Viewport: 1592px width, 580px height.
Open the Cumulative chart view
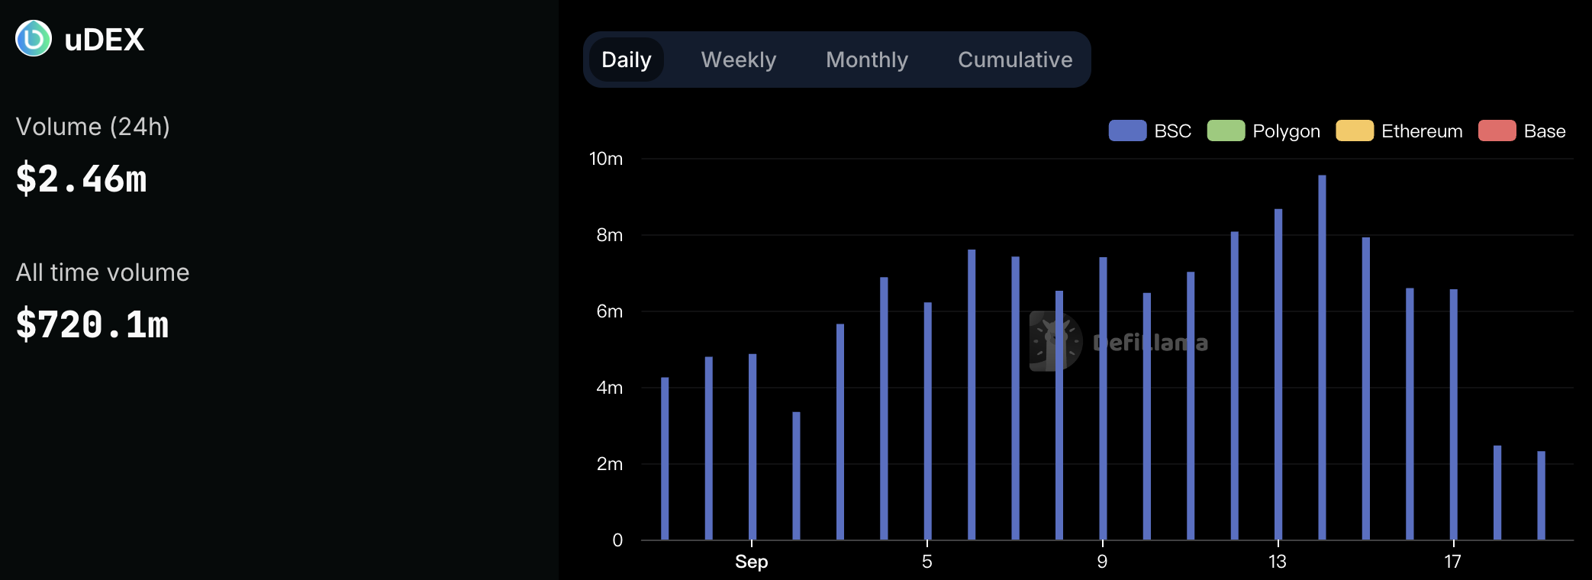[x=1015, y=60]
